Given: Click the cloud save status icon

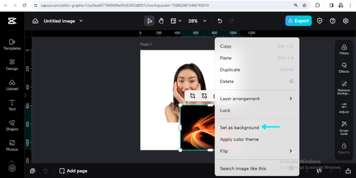Looking at the screenshot, I should tap(35, 21).
